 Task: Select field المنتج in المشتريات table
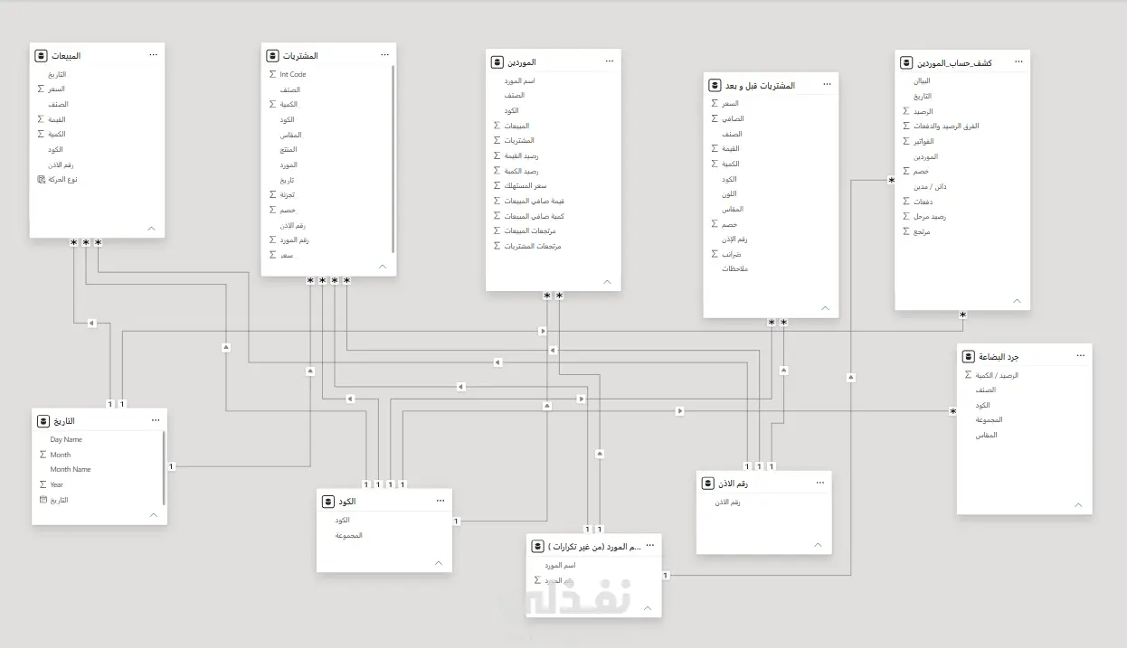point(289,150)
